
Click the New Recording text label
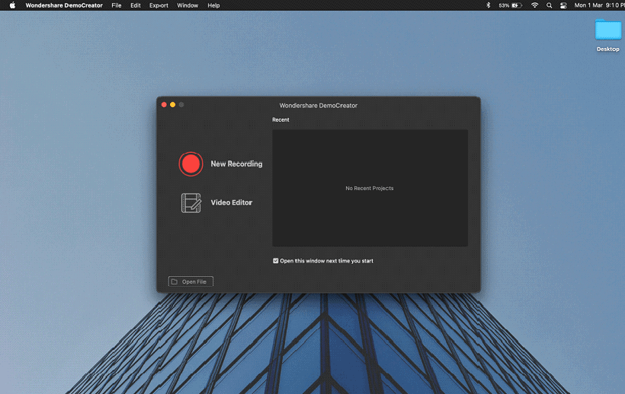[236, 164]
